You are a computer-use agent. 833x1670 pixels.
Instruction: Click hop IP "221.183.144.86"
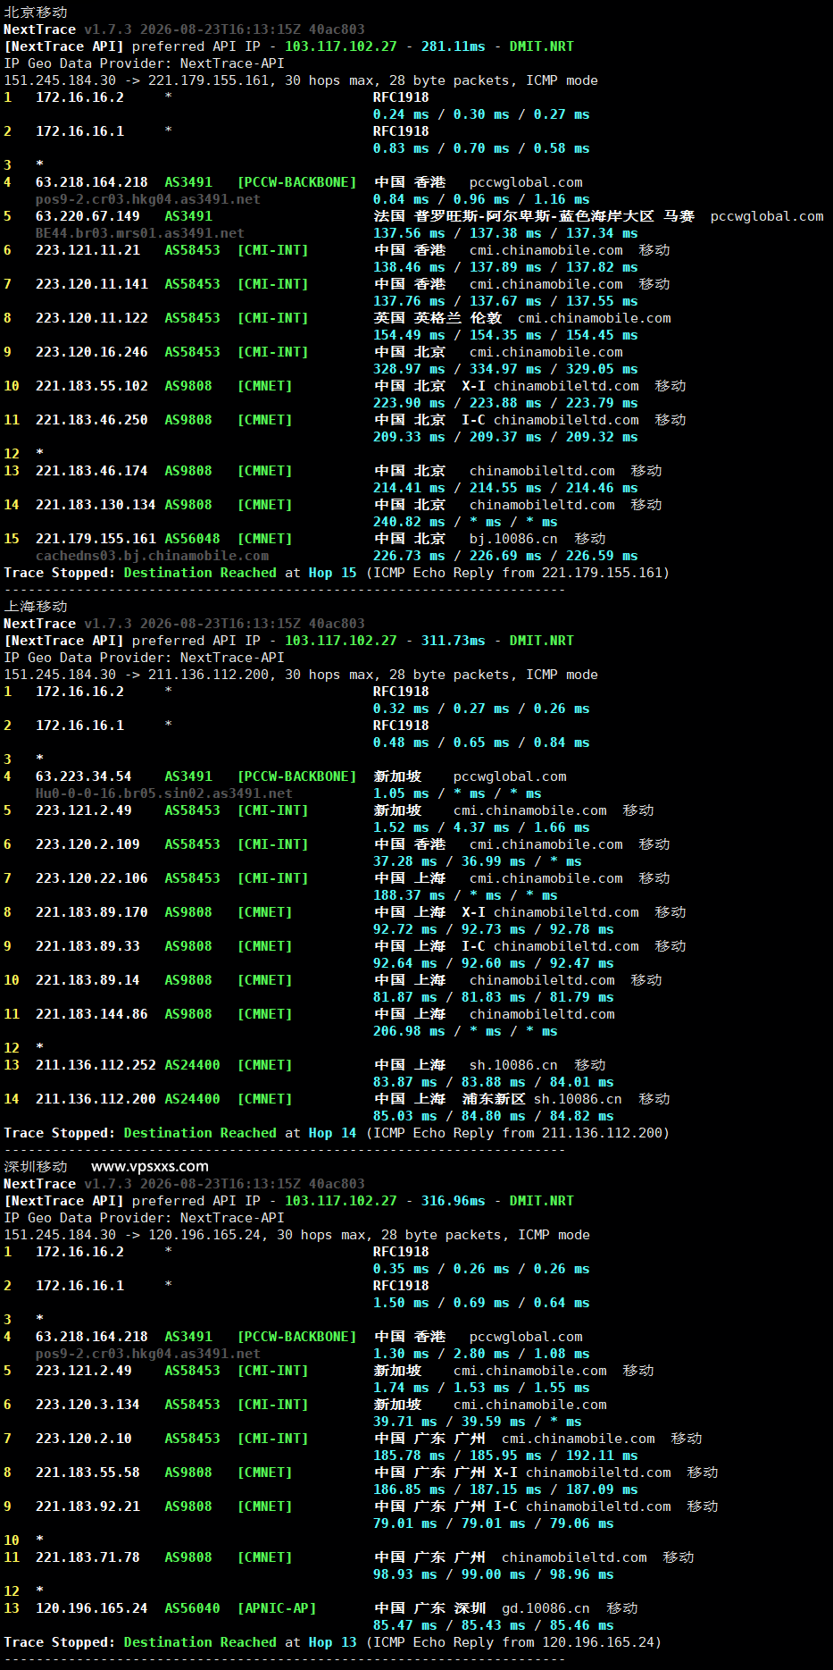coord(92,1014)
